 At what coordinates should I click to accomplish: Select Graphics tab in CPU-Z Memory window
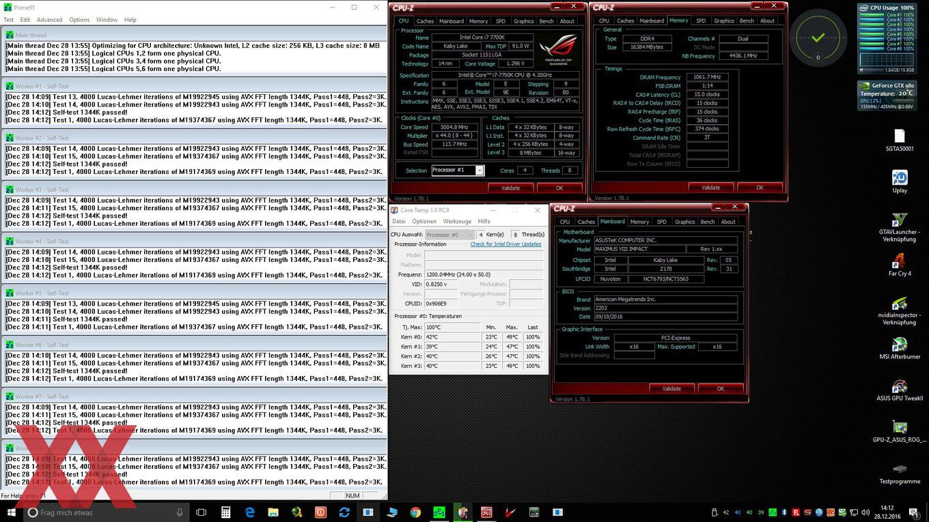pyautogui.click(x=724, y=21)
